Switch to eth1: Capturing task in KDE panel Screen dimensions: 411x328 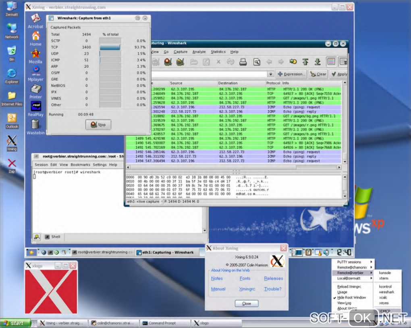pos(167,252)
